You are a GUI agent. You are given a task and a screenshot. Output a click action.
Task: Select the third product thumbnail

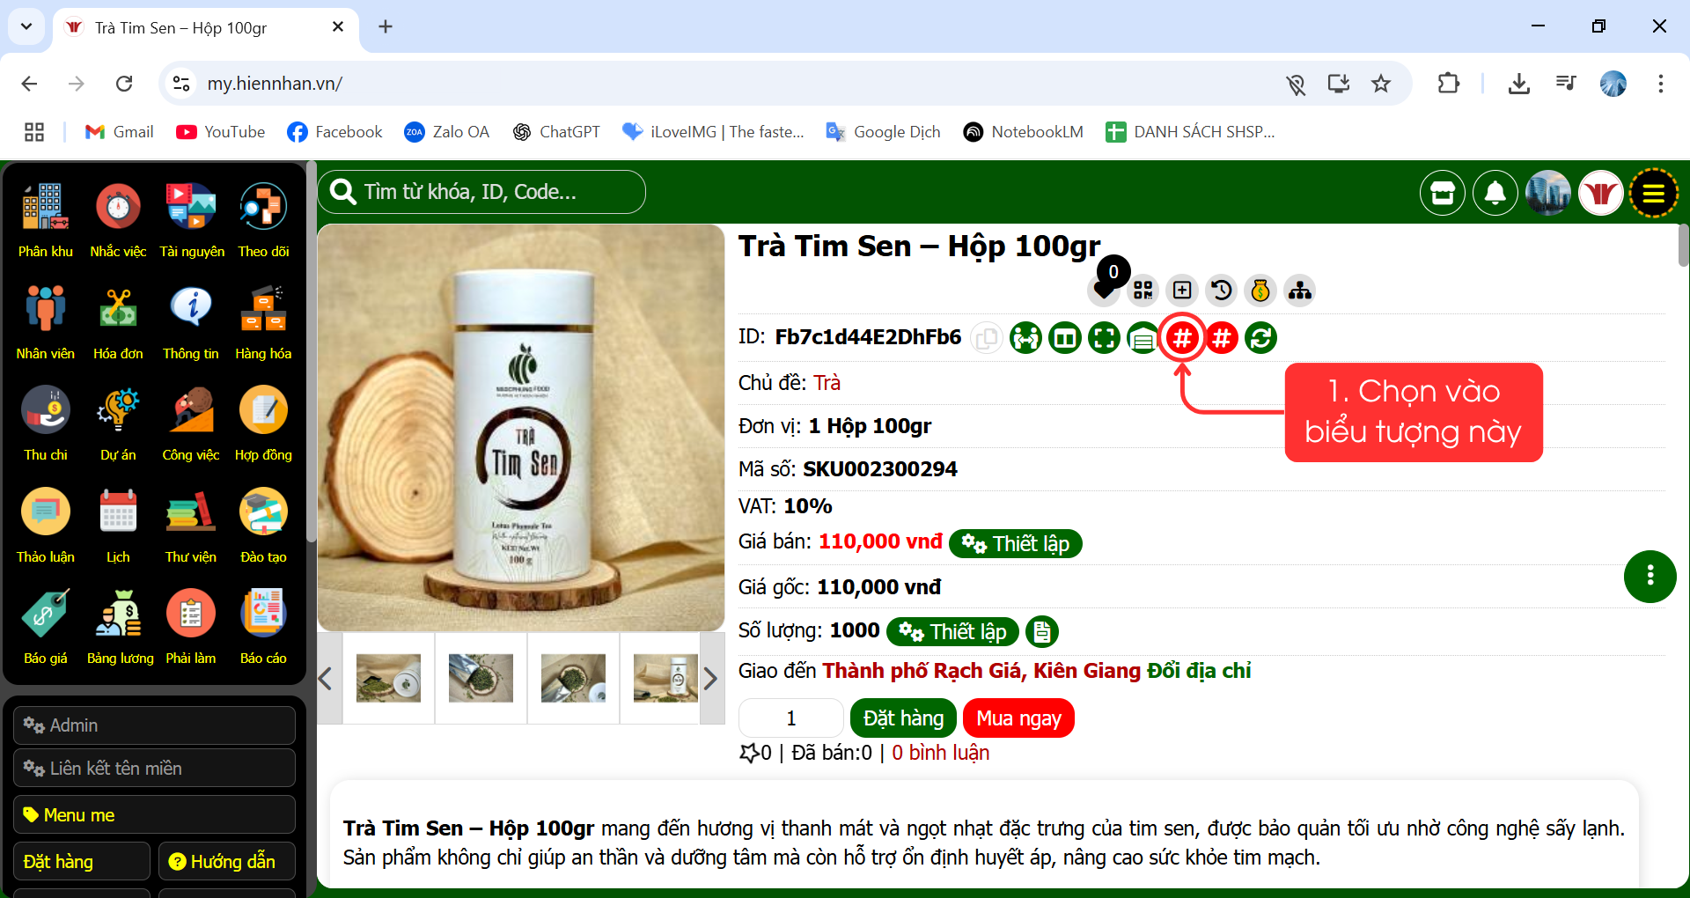(573, 678)
